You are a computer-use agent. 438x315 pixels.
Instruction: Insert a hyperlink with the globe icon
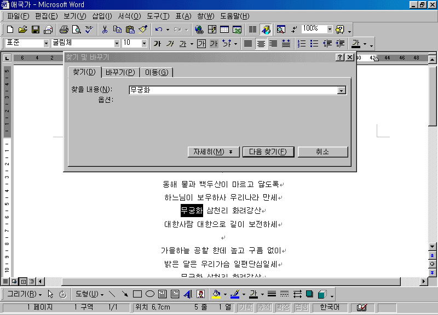point(199,30)
